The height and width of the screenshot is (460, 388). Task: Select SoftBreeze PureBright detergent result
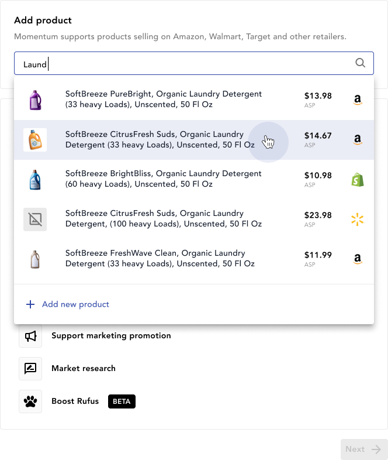pyautogui.click(x=194, y=100)
